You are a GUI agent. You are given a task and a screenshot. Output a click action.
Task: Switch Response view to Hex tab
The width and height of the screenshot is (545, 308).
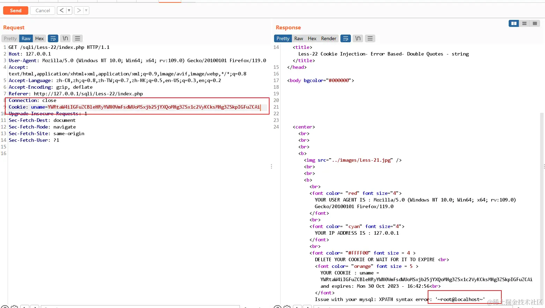312,38
